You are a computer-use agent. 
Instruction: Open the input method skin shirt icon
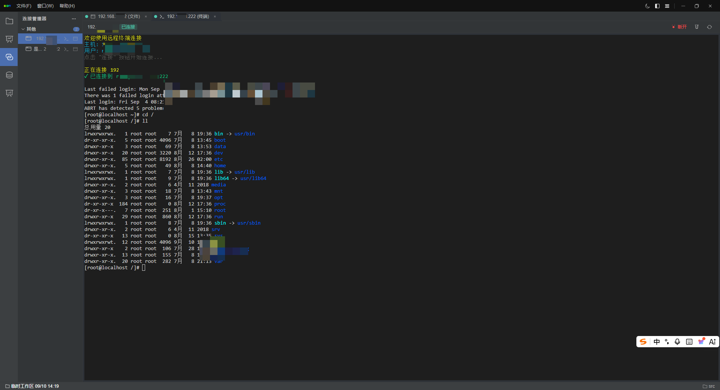click(x=701, y=341)
